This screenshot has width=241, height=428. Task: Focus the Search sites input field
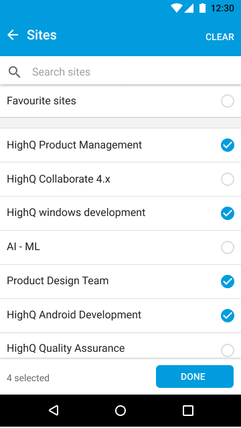120,72
